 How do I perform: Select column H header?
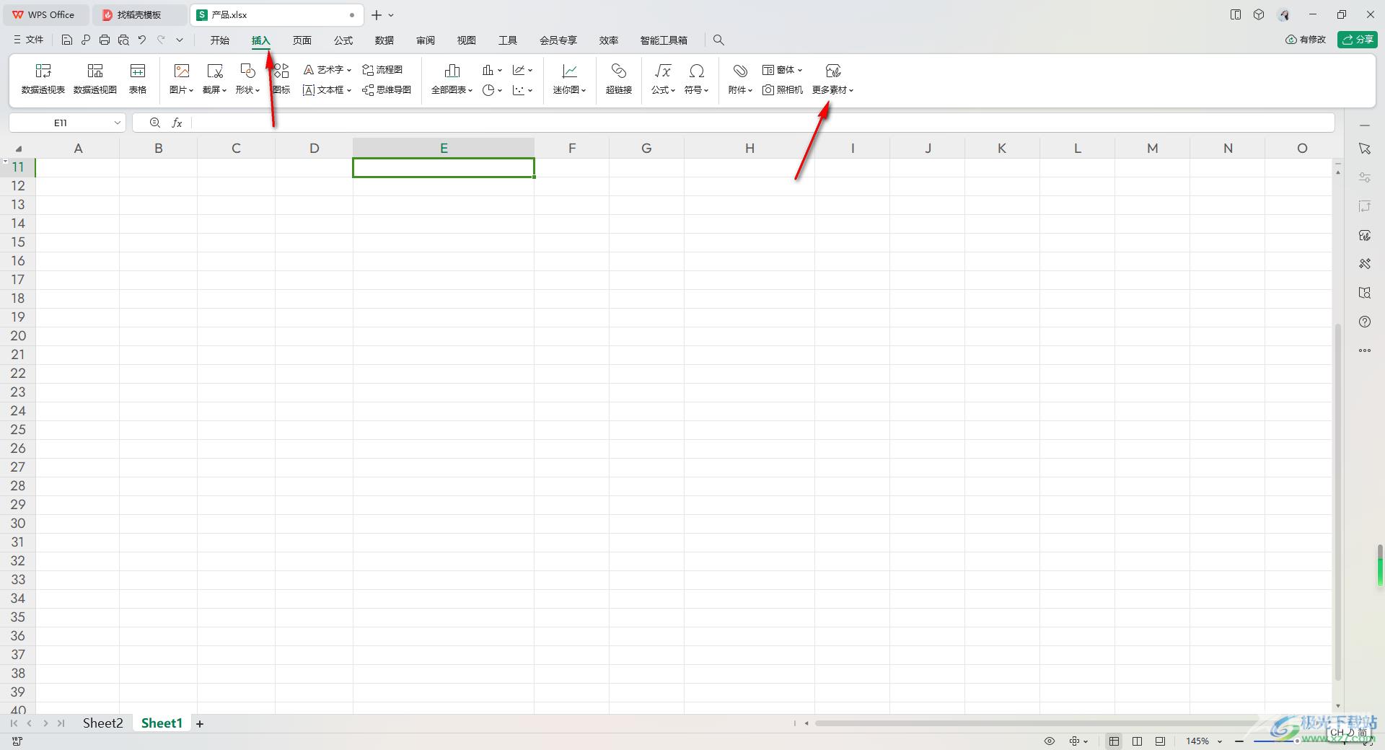point(749,149)
